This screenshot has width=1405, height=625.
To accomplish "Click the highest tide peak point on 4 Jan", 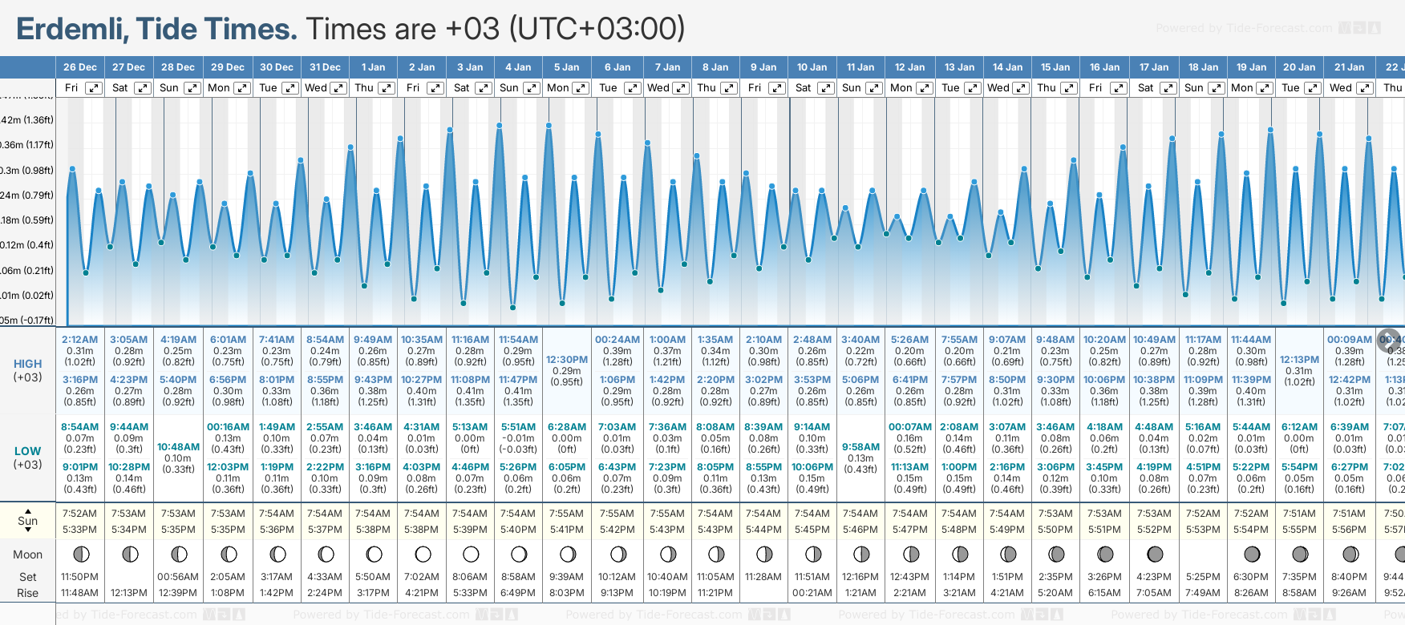I will point(500,126).
